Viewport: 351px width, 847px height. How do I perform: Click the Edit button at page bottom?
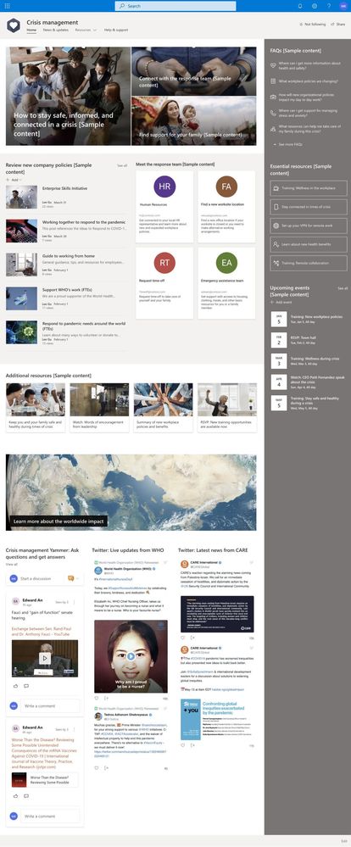coord(344,841)
